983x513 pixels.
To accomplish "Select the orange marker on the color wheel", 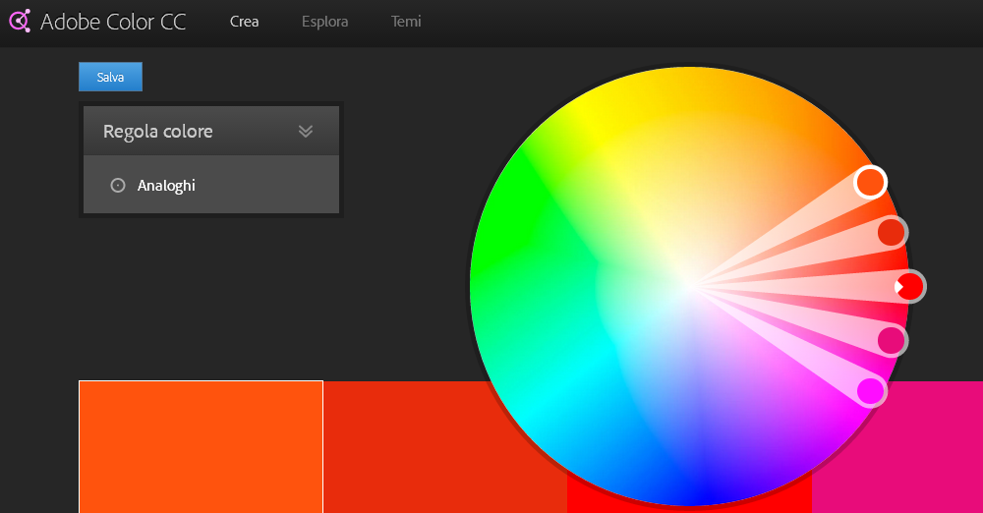I will pyautogui.click(x=870, y=183).
